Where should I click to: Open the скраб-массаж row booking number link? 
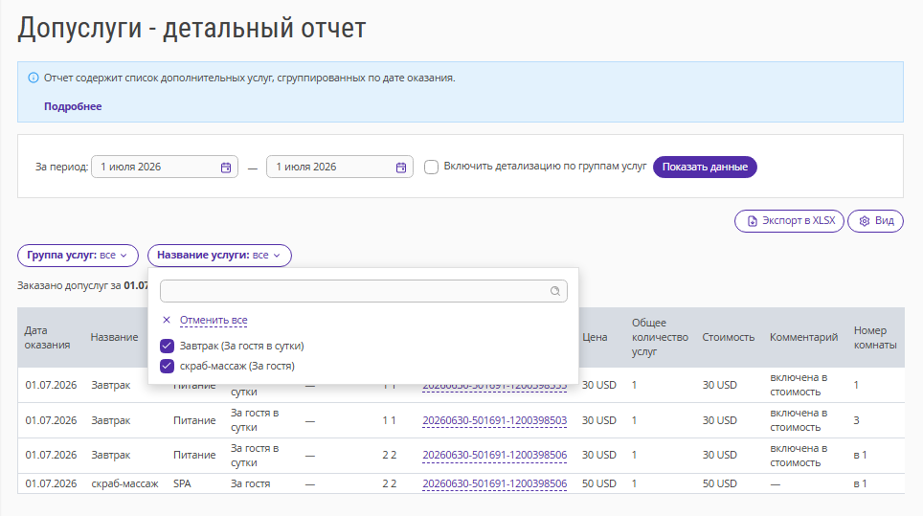494,483
